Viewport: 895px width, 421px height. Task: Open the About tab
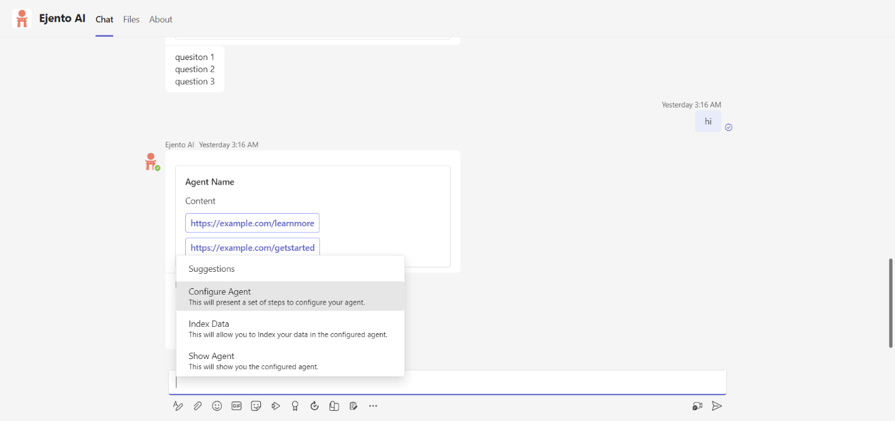(x=161, y=19)
